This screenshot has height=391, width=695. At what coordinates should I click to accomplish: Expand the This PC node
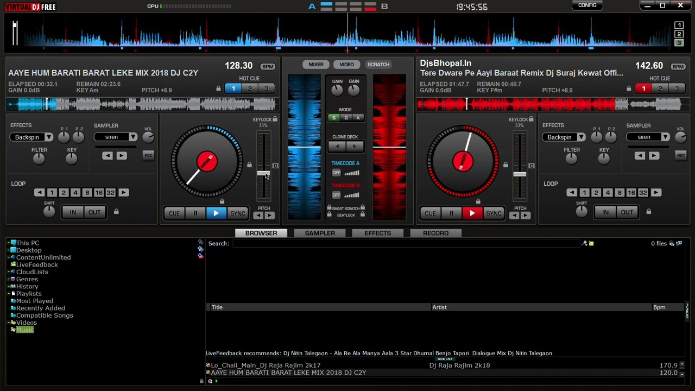9,243
